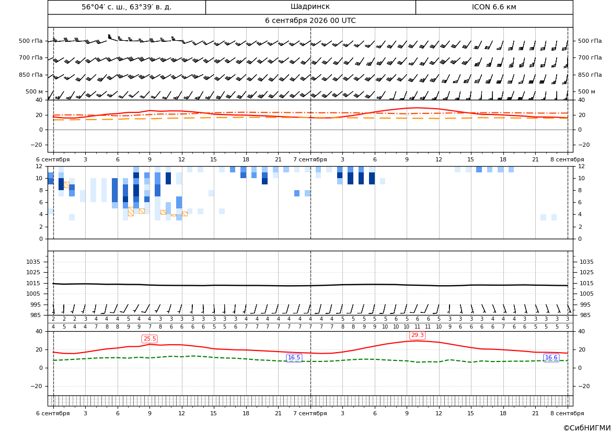The image size is (611, 432).
Task: Click the forecast date header 6 сентября 2026 00 UTC
Action: [x=310, y=21]
